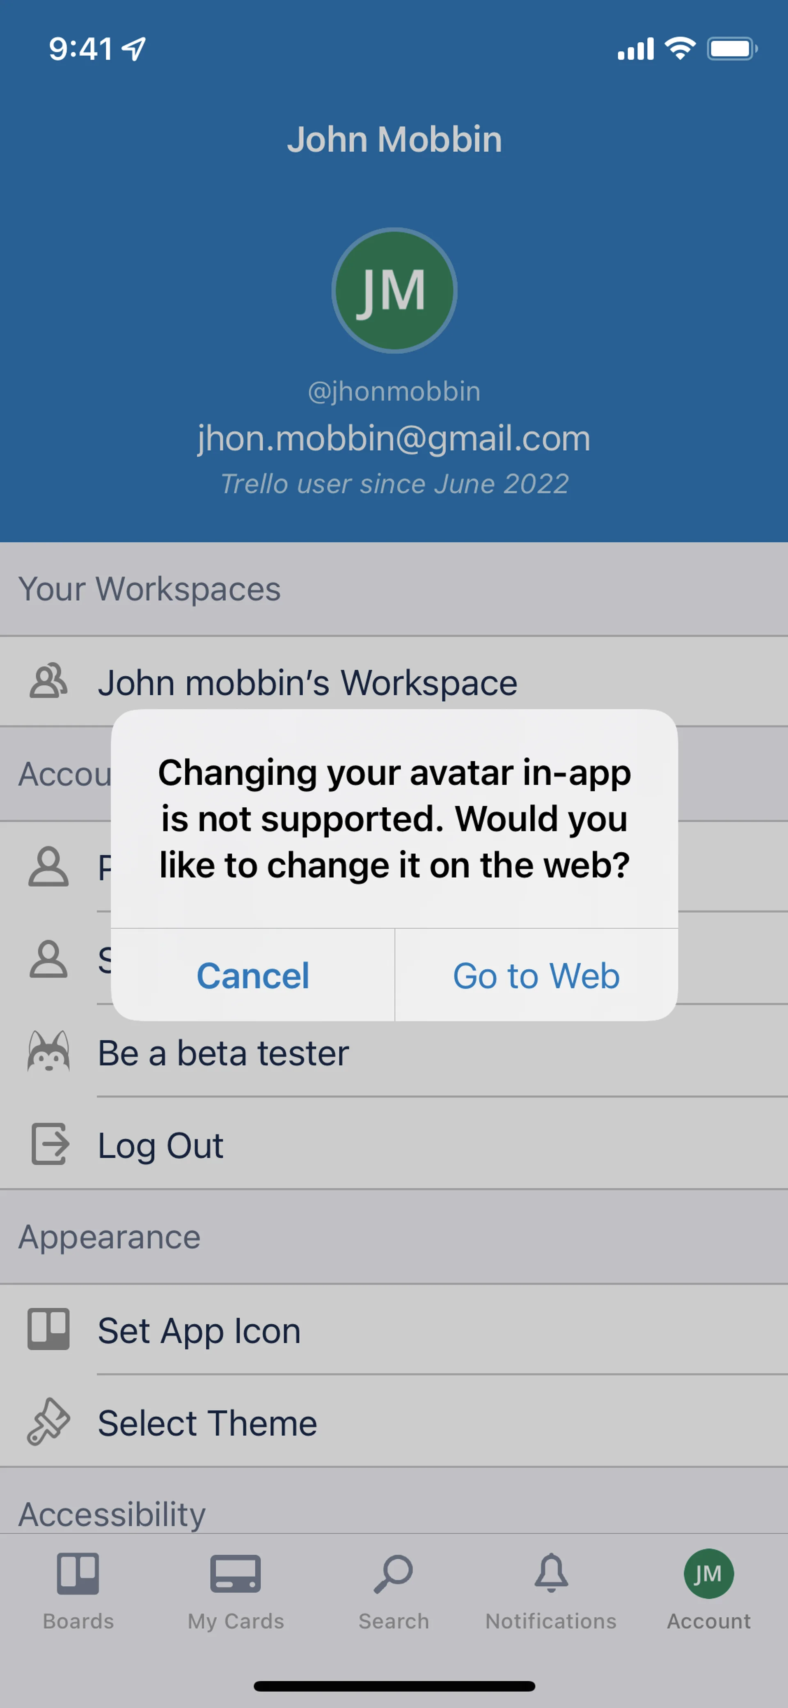Tap the husky beta tester icon
The image size is (788, 1708).
pos(48,1051)
